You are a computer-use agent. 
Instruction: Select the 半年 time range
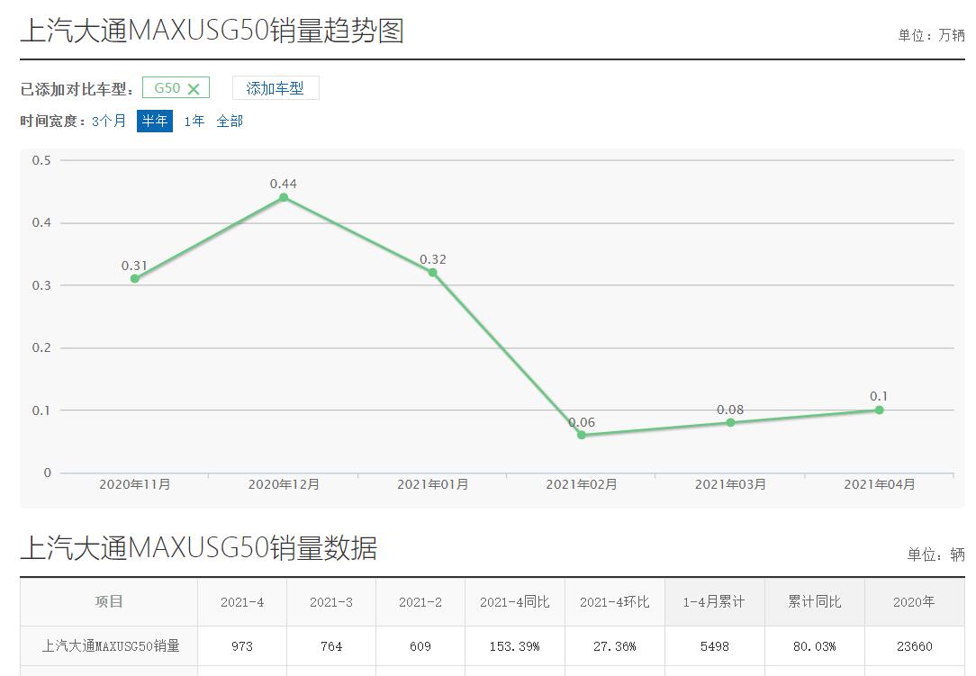point(155,121)
